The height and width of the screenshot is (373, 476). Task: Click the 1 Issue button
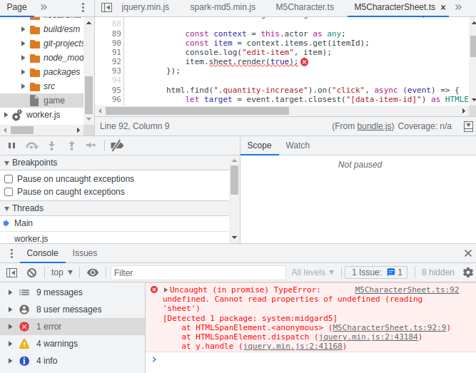coord(377,272)
